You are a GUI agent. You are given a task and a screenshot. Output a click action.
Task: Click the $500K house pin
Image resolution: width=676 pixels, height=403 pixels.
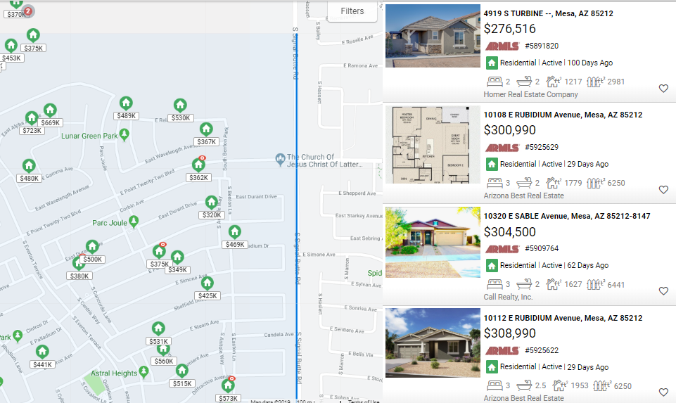(92, 247)
